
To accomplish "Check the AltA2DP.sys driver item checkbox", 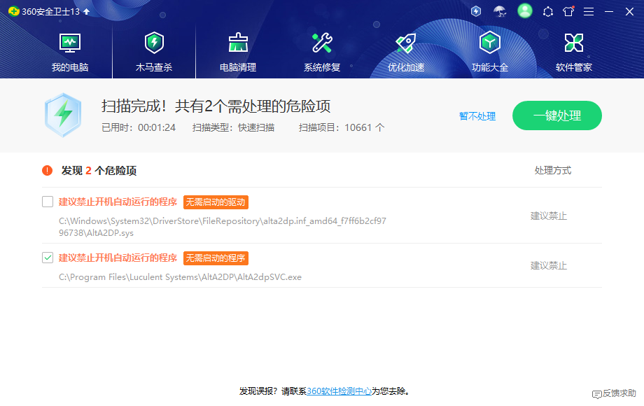I will click(x=48, y=202).
